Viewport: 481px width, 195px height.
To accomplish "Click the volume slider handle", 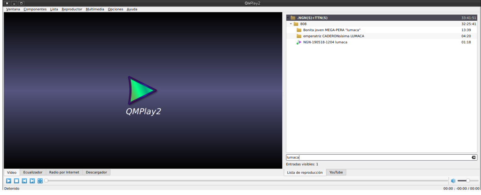I will [468, 181].
